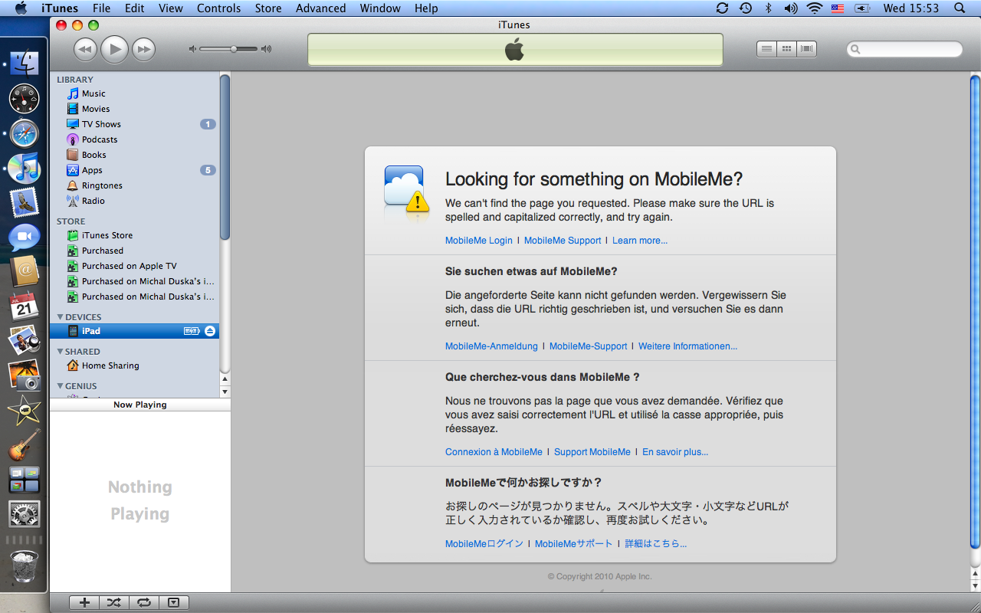The image size is (981, 613).
Task: Open the Controls menu
Action: [218, 8]
